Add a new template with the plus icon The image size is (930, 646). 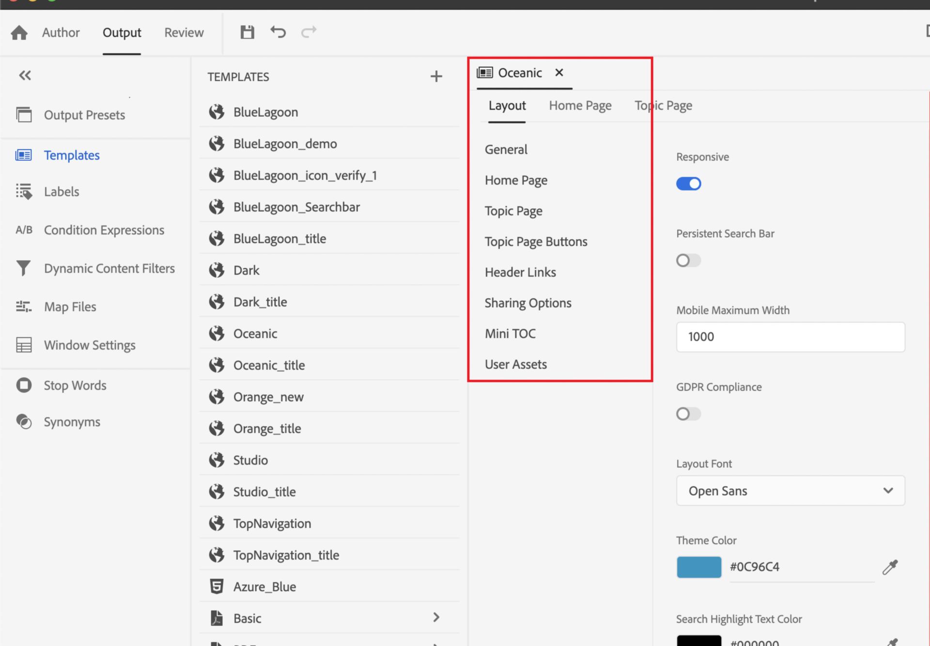(436, 77)
